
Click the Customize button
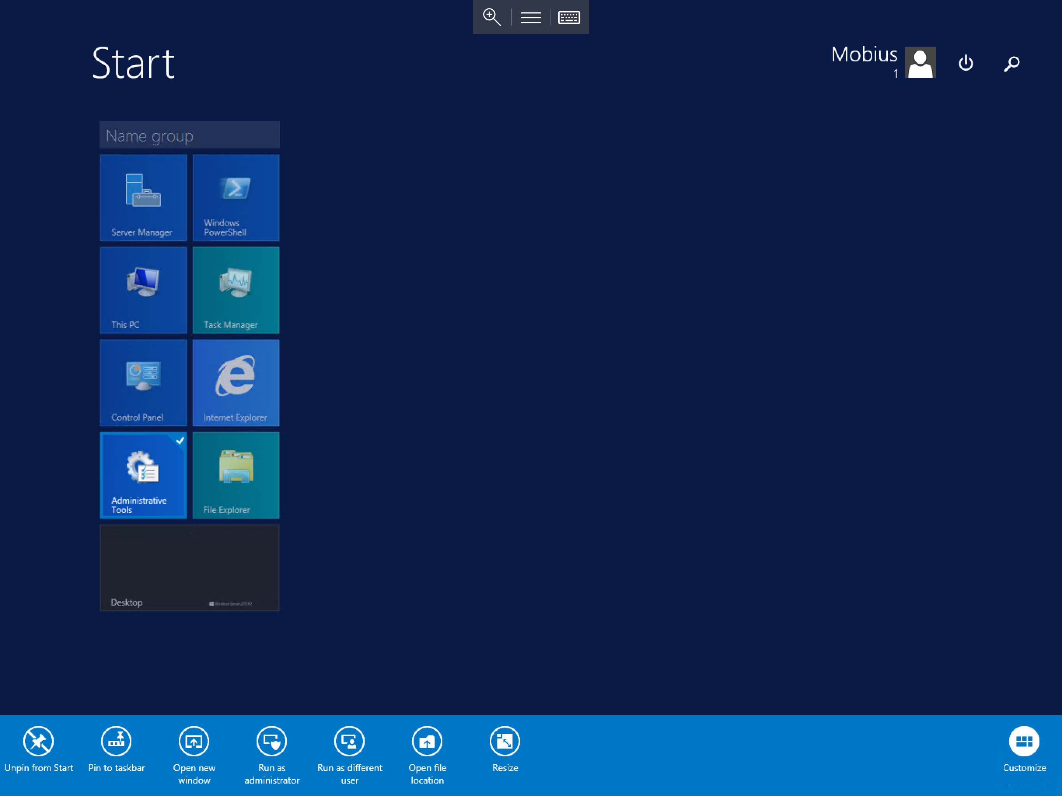[x=1024, y=749]
